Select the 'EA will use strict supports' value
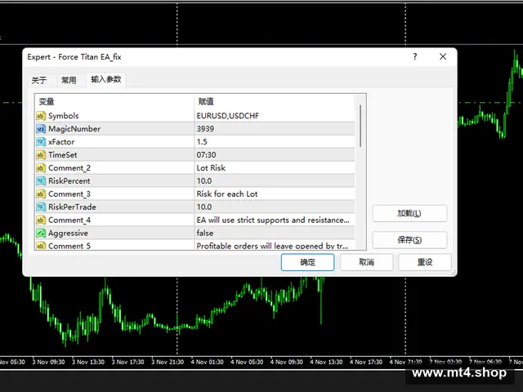523x392 pixels. pyautogui.click(x=275, y=220)
